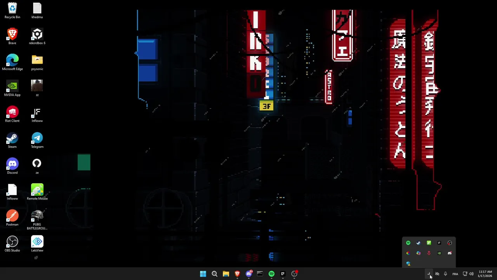The width and height of the screenshot is (497, 280).
Task: Select the Steam desktop shortcut
Action: tap(12, 140)
